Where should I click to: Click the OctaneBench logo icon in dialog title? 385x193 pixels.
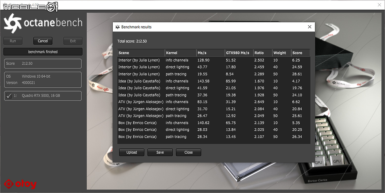(x=118, y=27)
